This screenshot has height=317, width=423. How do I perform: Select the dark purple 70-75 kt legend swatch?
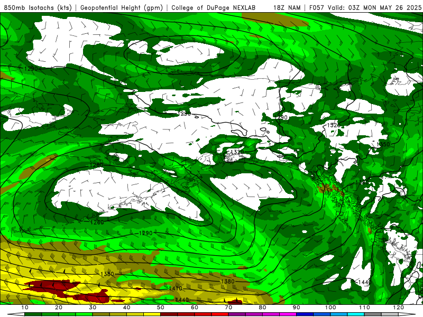[237, 314]
